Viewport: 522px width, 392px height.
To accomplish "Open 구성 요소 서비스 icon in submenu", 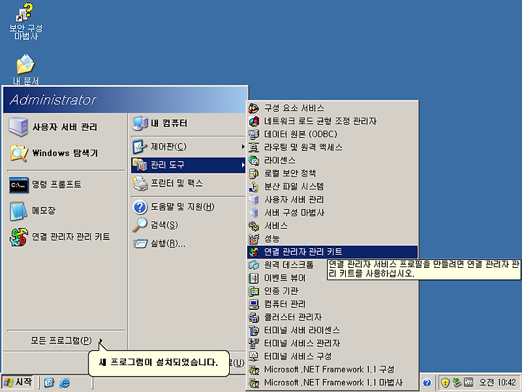I will (x=254, y=108).
